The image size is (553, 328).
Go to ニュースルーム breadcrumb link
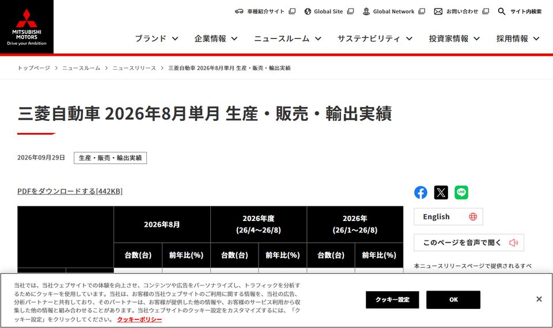tap(81, 68)
